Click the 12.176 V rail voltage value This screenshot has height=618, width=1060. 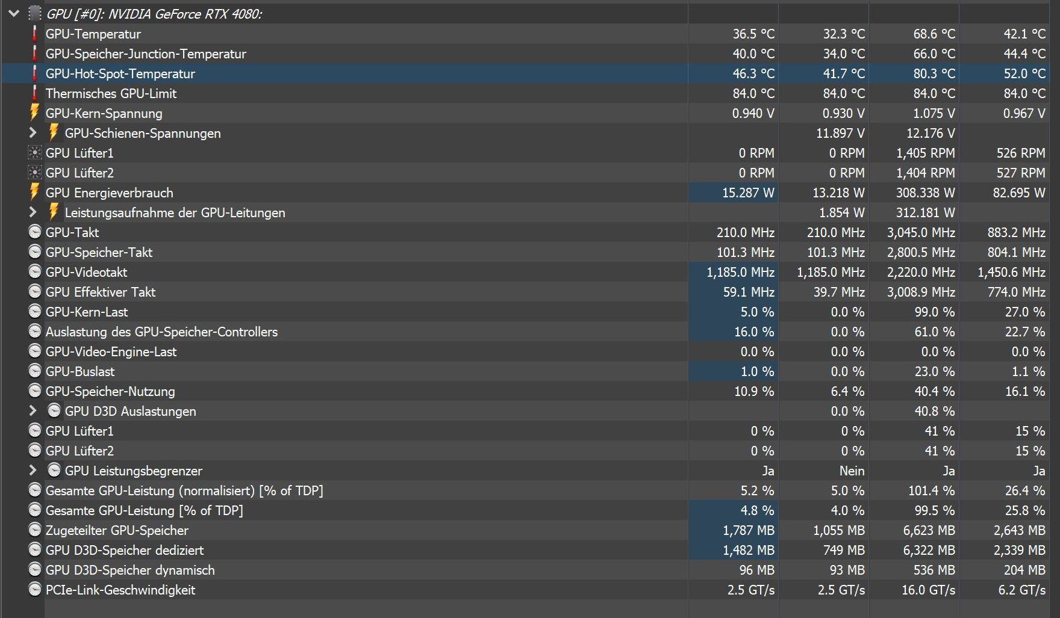point(931,134)
